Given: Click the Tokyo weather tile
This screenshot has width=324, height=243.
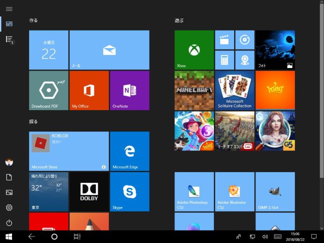Looking at the screenshot, I should (48, 191).
